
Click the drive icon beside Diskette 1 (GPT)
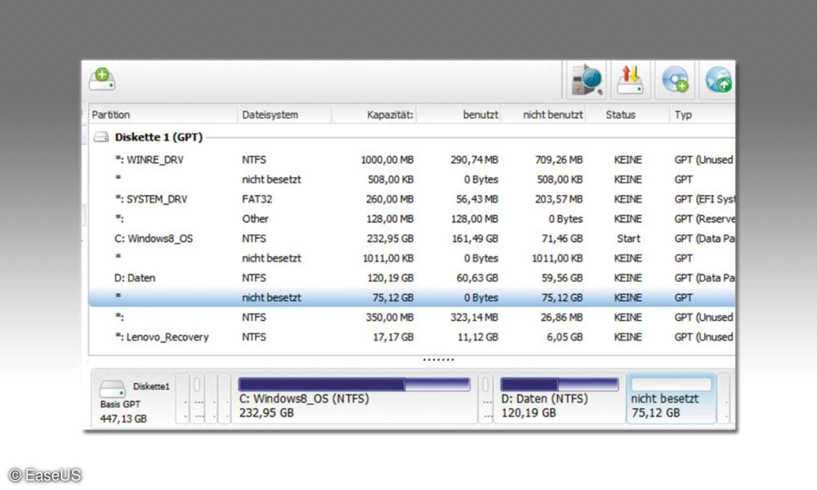click(100, 137)
